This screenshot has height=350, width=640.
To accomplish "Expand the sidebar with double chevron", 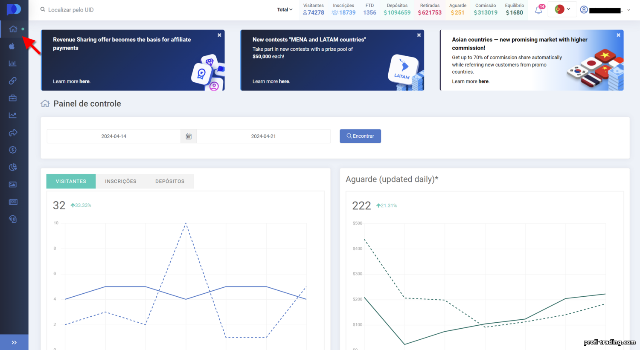I will [14, 342].
